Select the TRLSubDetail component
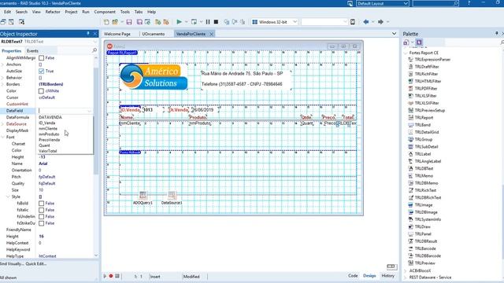504x283 pixels. click(x=426, y=147)
